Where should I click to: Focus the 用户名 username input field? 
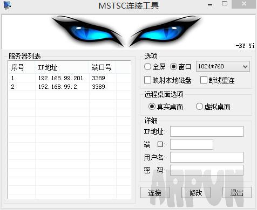(207, 157)
